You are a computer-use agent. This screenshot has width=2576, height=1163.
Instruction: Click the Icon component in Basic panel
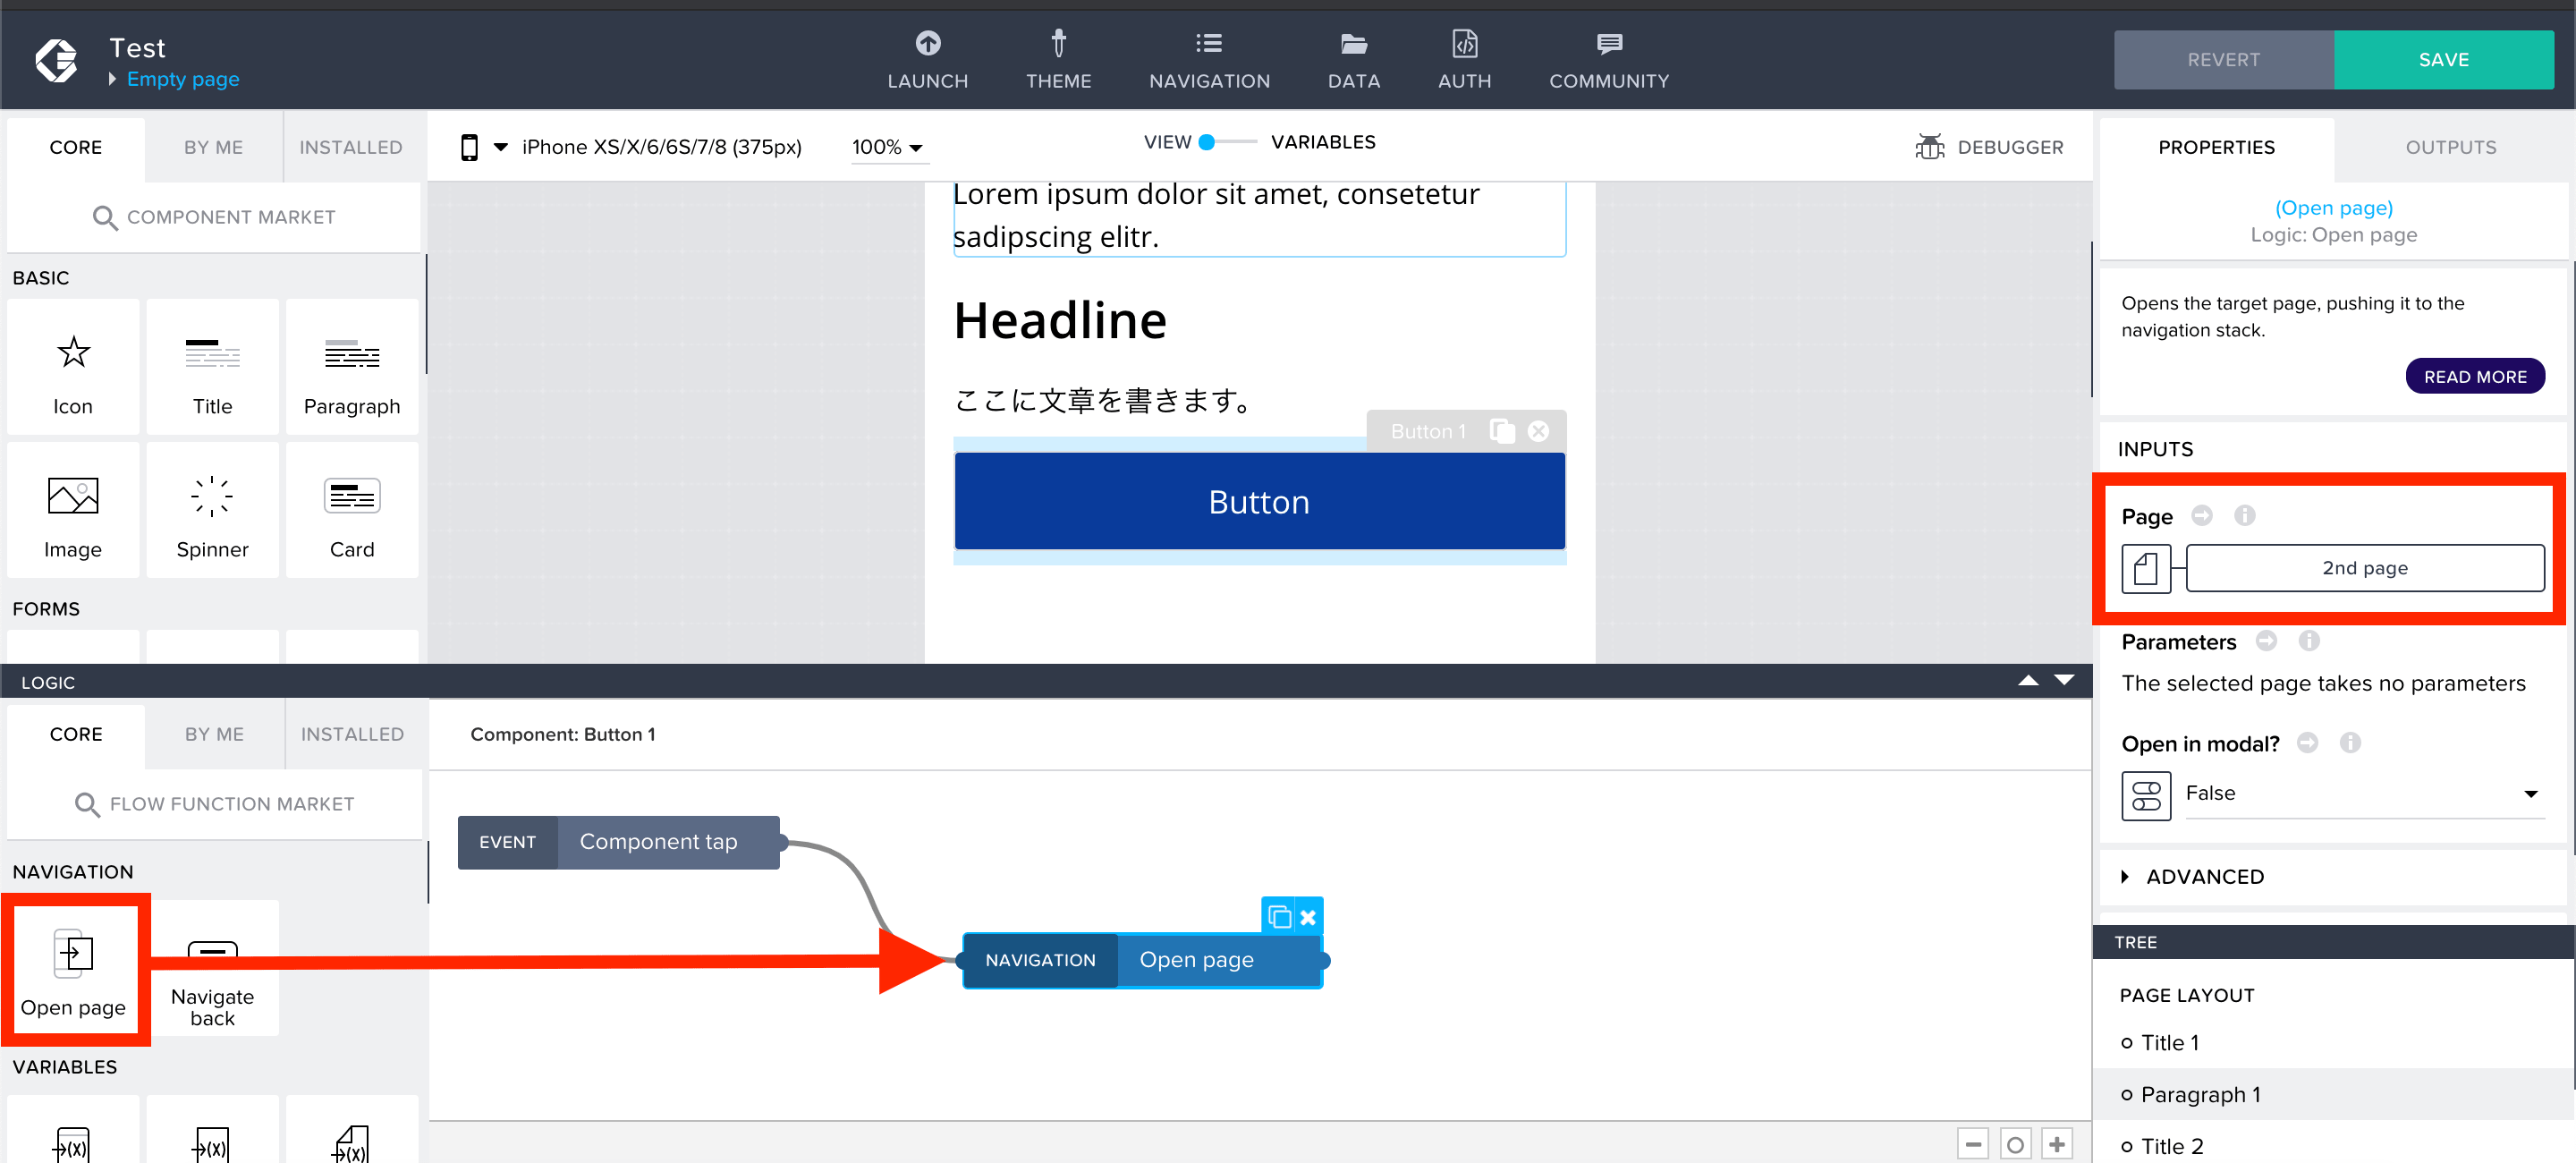[x=72, y=368]
